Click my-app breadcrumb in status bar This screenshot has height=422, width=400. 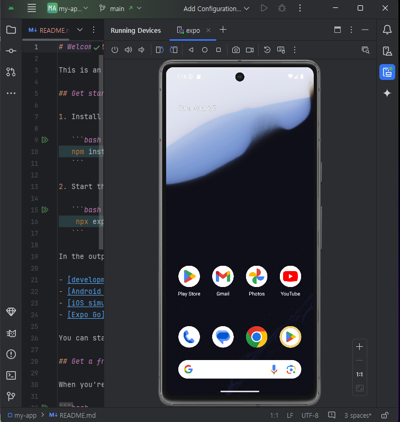(22, 415)
